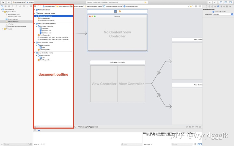The width and height of the screenshot is (234, 146).
Task: Toggle the left Navigator panel
Action: [221, 2]
